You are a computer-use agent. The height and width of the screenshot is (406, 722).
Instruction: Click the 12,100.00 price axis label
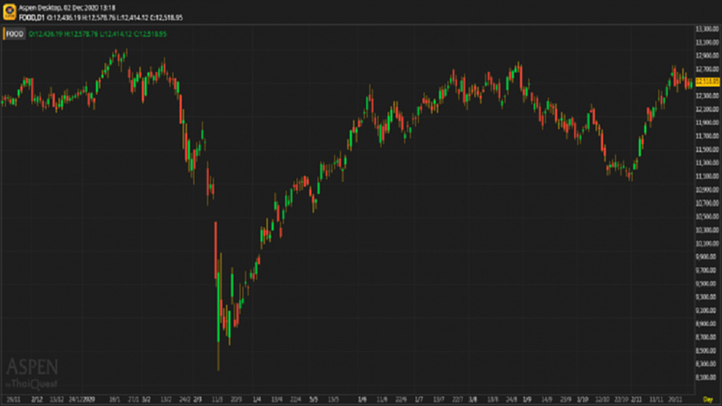708,109
